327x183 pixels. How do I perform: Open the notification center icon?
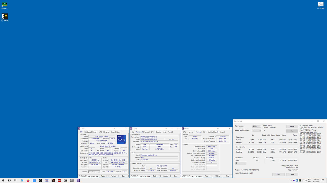pos(323,180)
